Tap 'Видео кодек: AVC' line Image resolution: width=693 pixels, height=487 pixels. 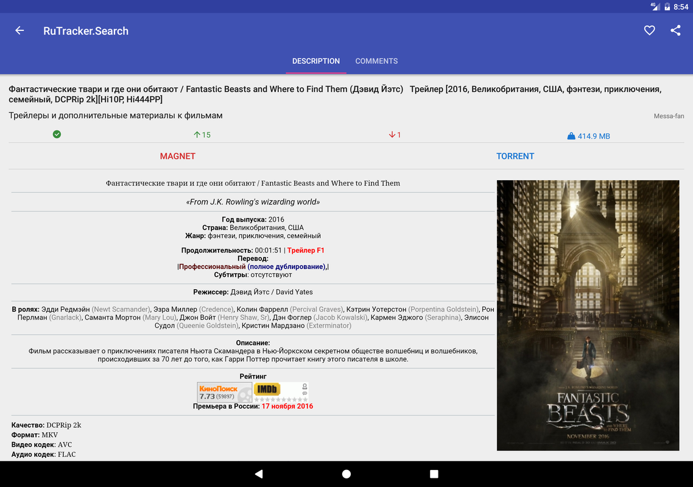click(41, 444)
